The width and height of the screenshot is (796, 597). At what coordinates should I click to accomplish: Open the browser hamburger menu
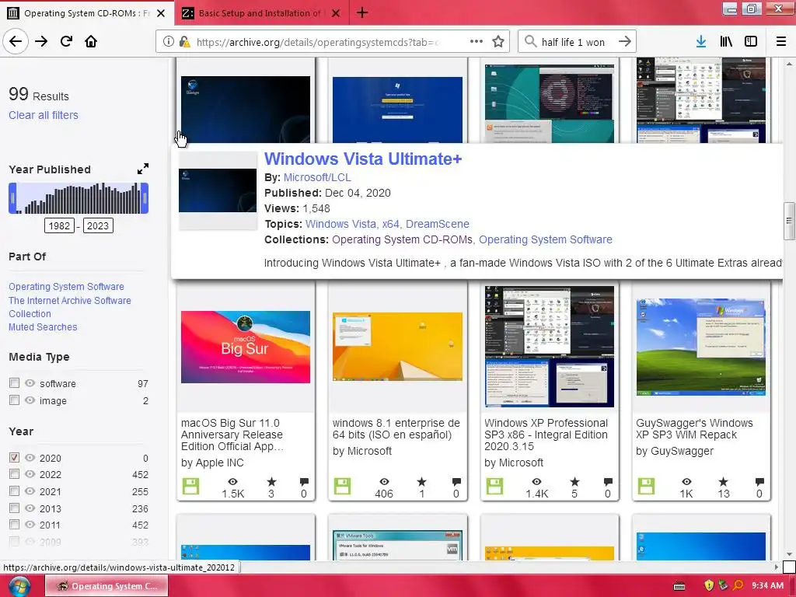click(781, 42)
